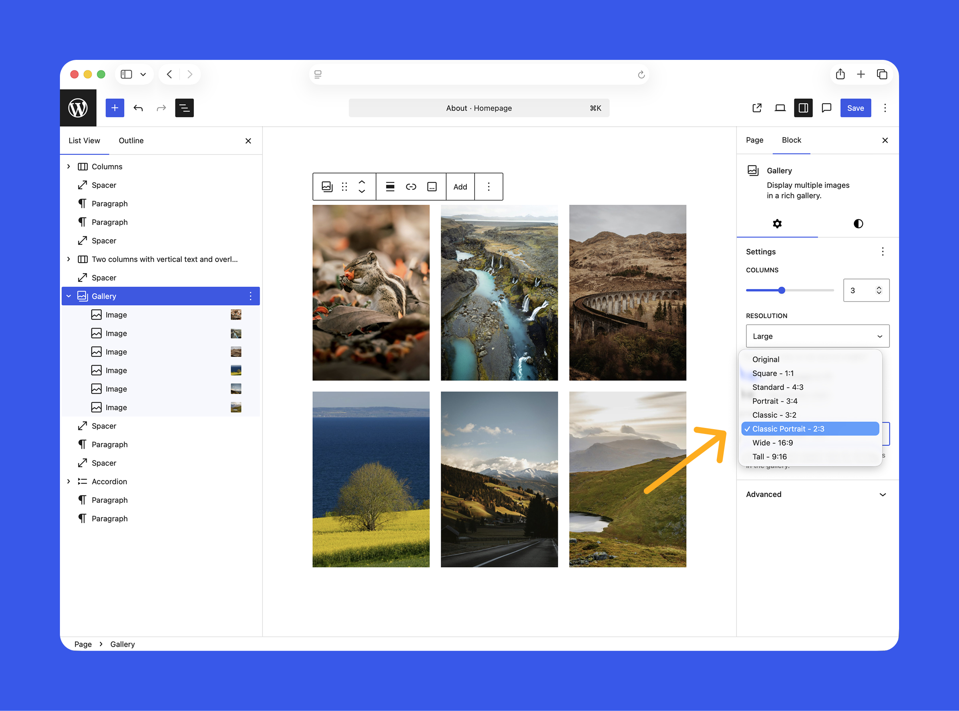Viewport: 959px width, 711px height.
Task: Click the drag handle dots in gallery toolbar
Action: pyautogui.click(x=344, y=186)
